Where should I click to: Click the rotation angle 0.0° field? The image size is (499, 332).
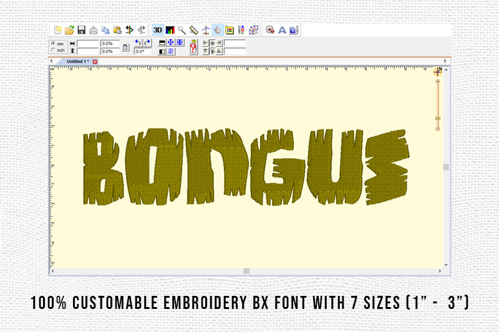coord(143,51)
